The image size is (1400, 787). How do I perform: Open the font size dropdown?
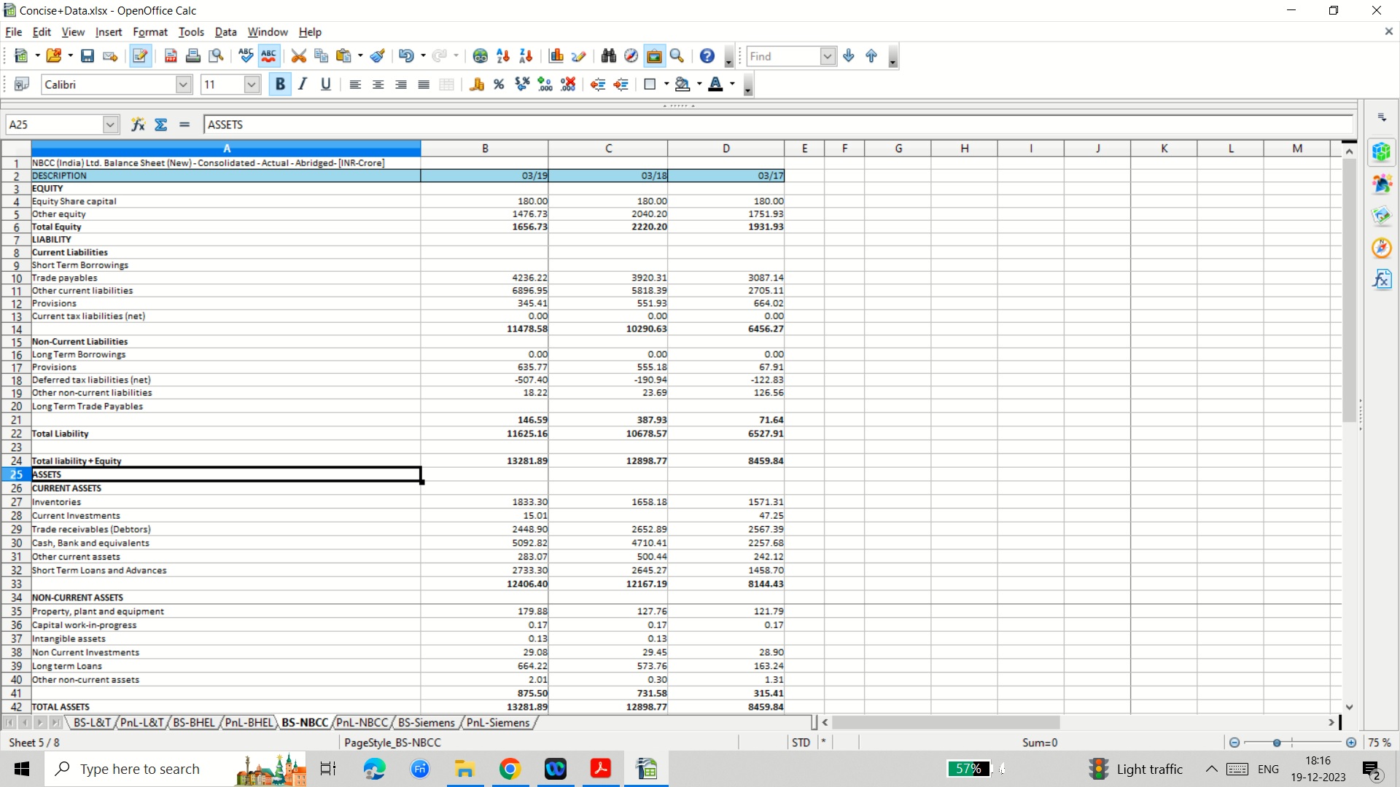point(252,85)
